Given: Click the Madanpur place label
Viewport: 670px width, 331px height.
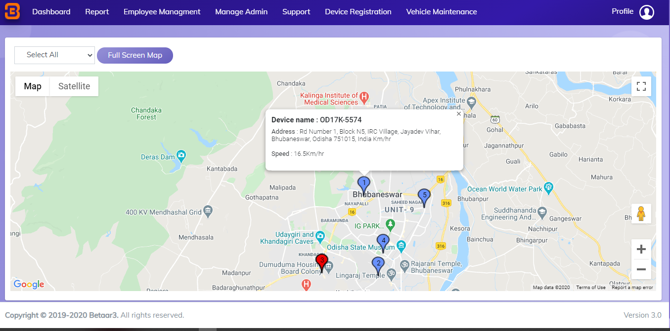Looking at the screenshot, I should [237, 273].
